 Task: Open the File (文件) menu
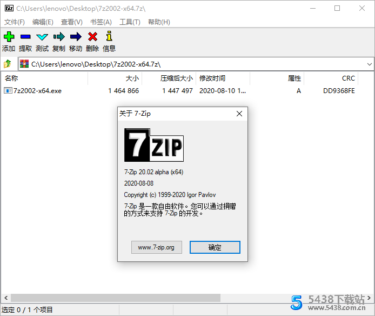(15, 22)
